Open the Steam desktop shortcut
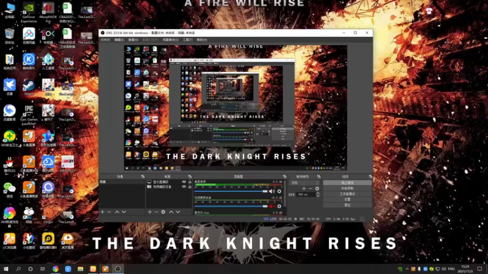This screenshot has height=274, width=488. (29, 87)
